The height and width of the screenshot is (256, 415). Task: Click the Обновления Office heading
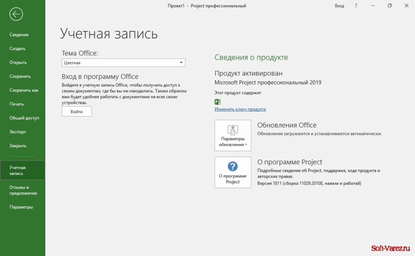(287, 125)
